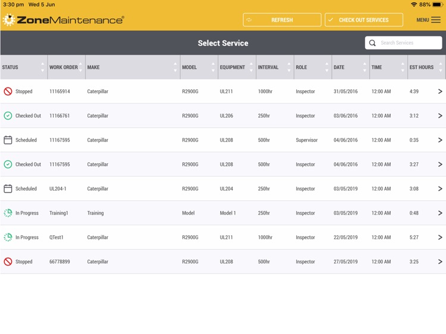Image resolution: width=446 pixels, height=334 pixels.
Task: Sort by ROLE column
Action: point(313,67)
